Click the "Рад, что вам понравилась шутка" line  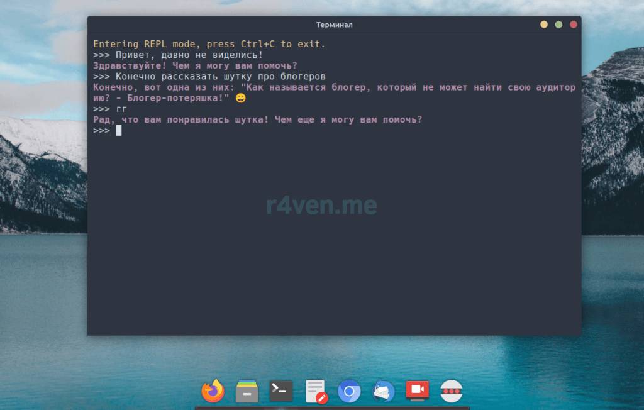257,119
